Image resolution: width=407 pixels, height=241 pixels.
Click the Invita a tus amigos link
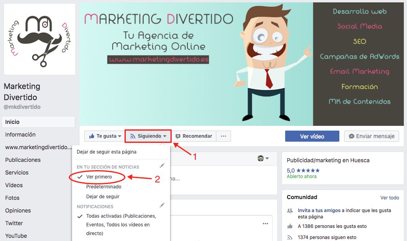319,211
